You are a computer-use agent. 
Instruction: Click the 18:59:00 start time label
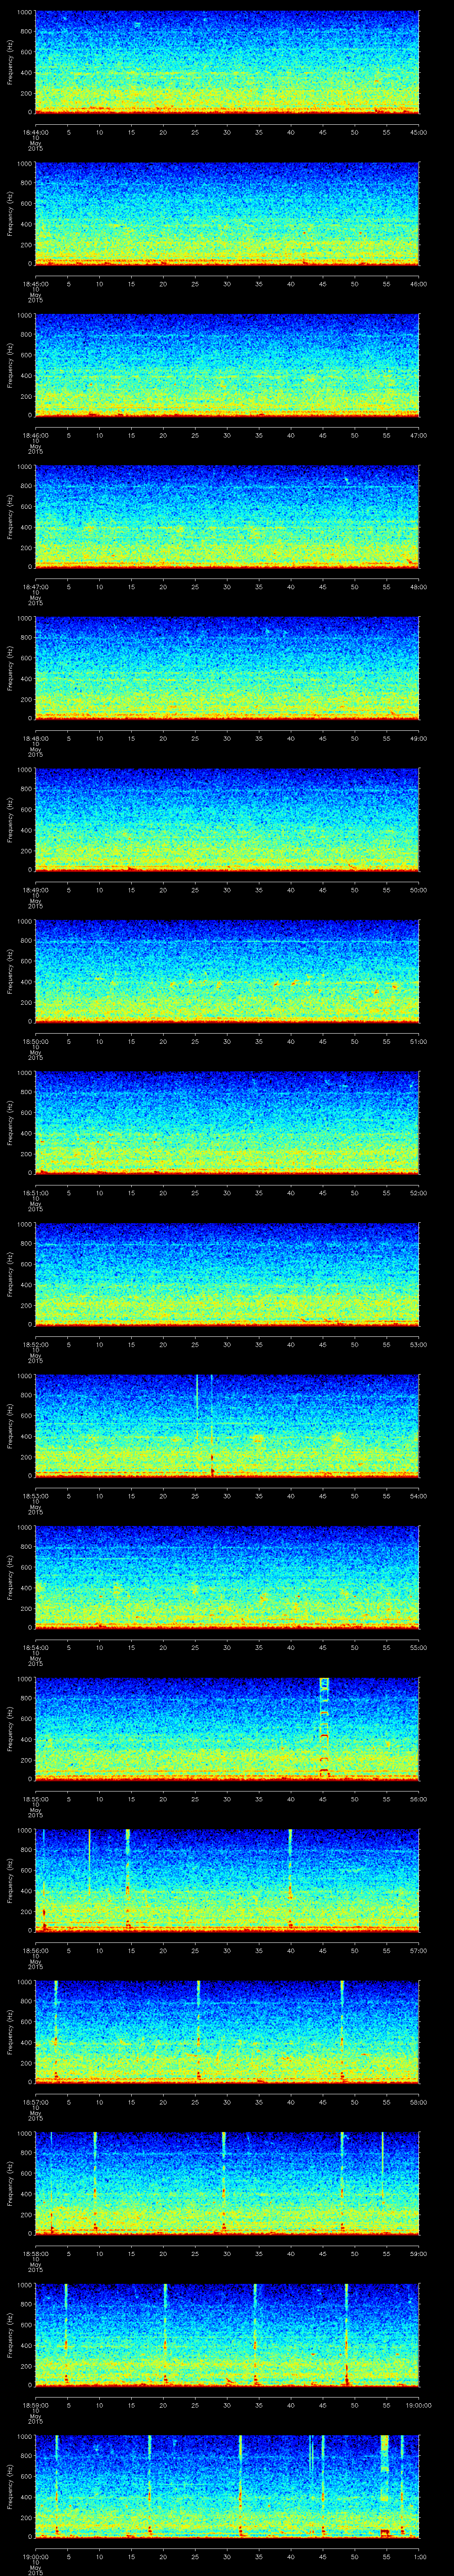point(37,2404)
